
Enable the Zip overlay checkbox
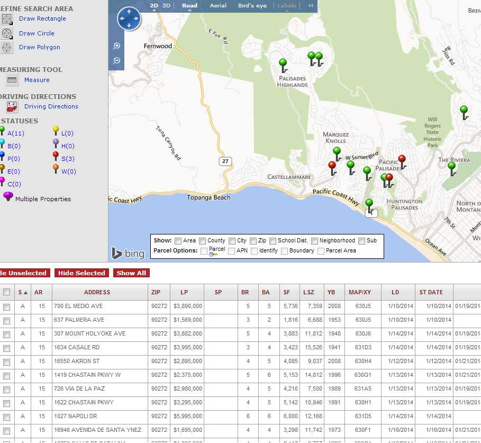pyautogui.click(x=253, y=241)
